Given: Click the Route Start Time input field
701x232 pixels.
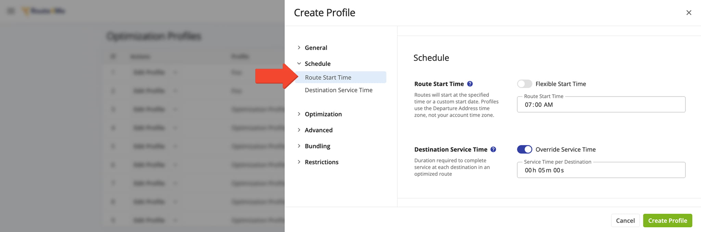Looking at the screenshot, I should [x=601, y=105].
